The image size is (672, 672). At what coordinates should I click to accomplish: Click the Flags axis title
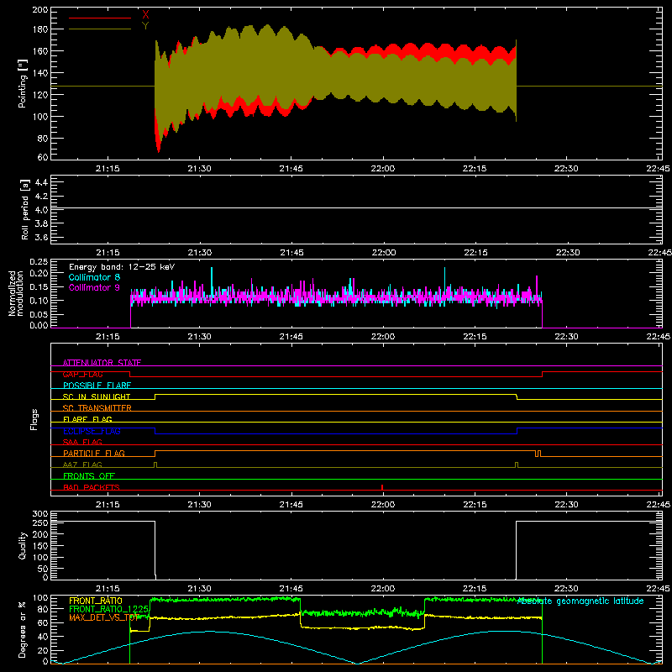pyautogui.click(x=34, y=419)
